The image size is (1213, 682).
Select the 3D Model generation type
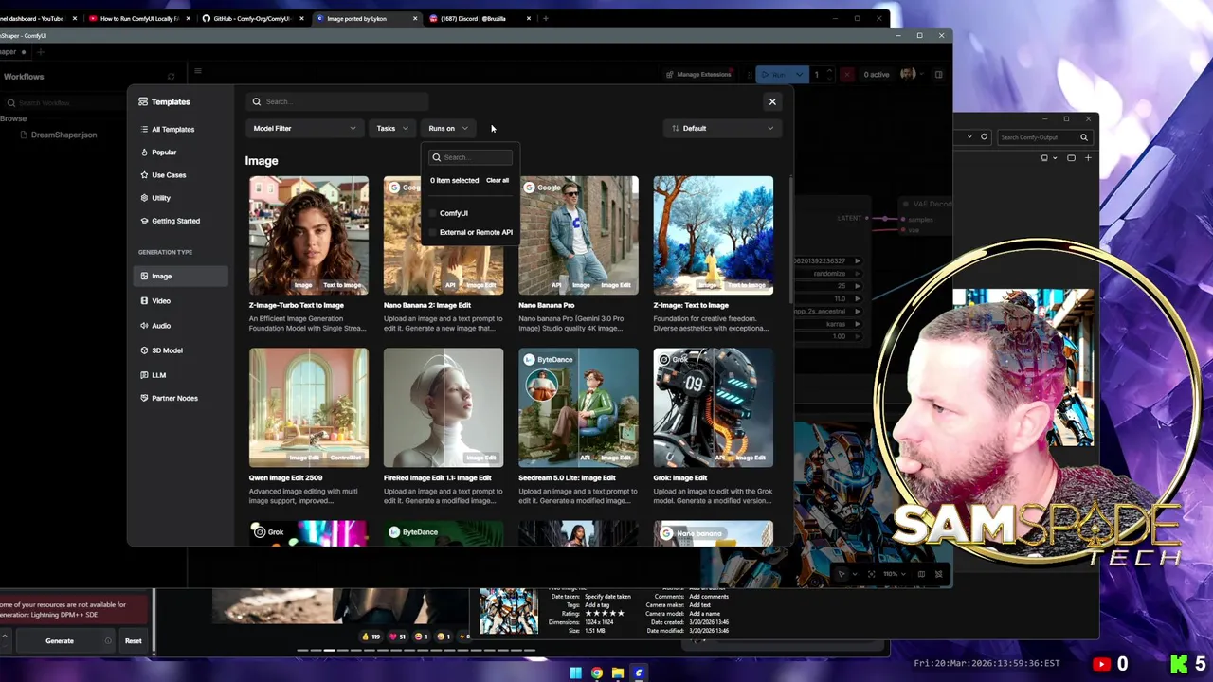tap(181, 350)
